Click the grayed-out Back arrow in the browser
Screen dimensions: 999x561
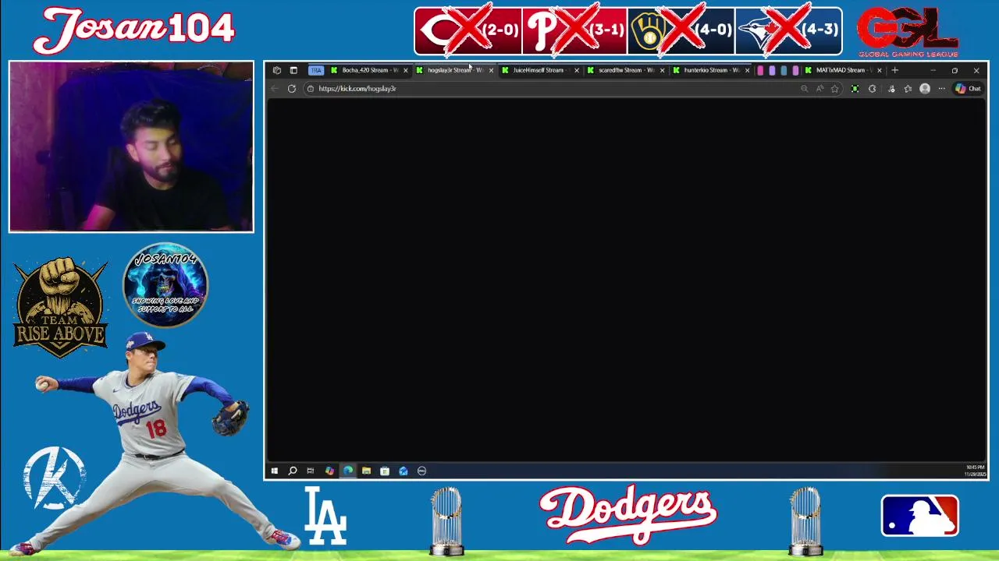(275, 89)
